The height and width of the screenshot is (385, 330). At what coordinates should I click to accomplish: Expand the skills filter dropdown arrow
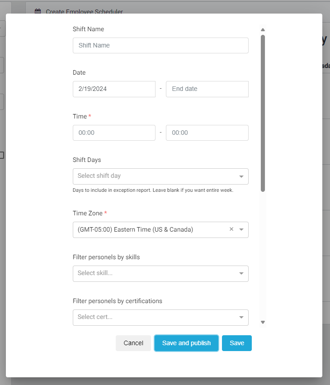241,274
